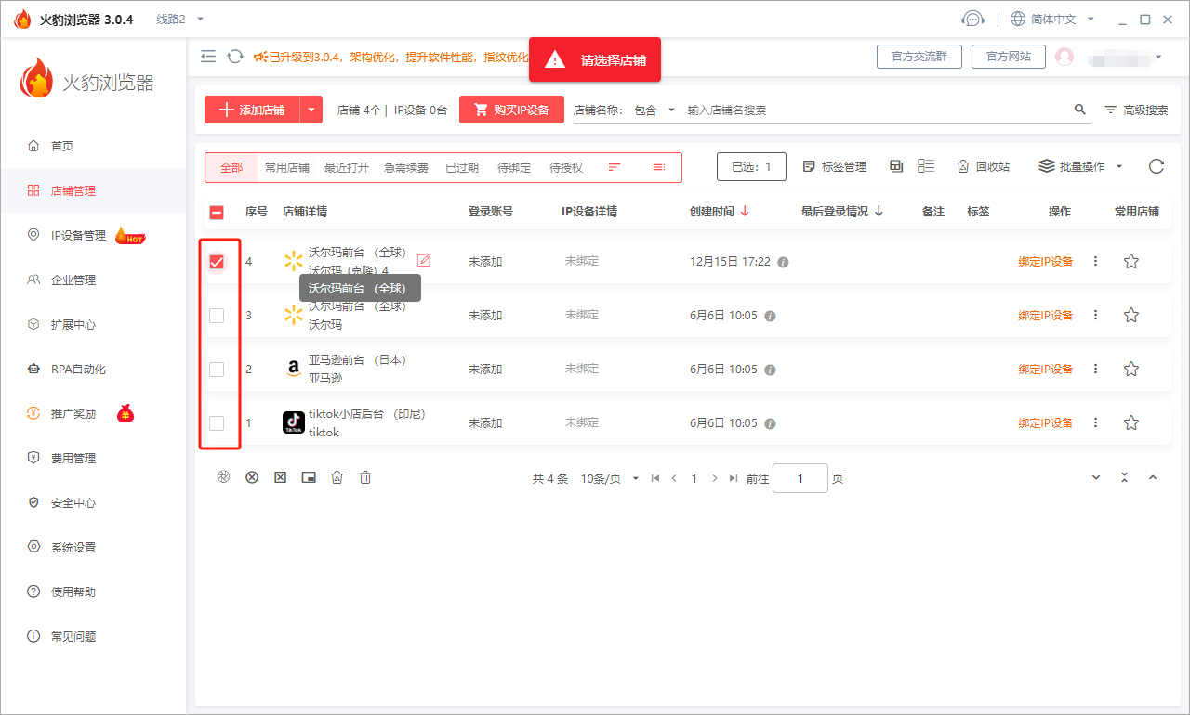Viewport: 1190px width, 715px height.
Task: Reload the store list with refresh icon
Action: (x=1156, y=166)
